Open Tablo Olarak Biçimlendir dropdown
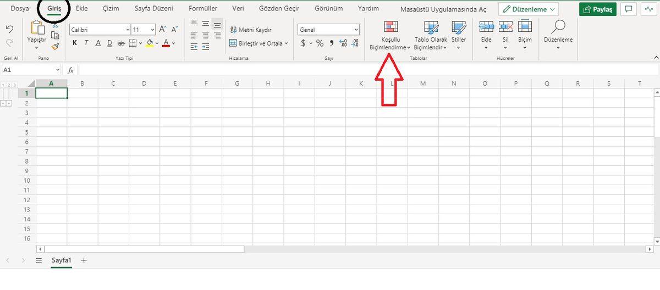This screenshot has width=660, height=290. pyautogui.click(x=431, y=35)
